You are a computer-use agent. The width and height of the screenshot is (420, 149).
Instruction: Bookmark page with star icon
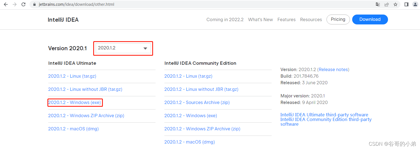tap(395, 4)
